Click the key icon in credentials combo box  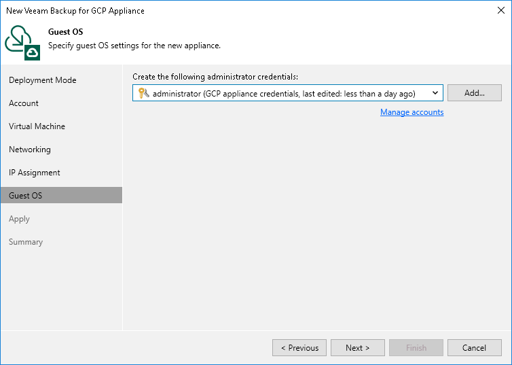[x=143, y=93]
